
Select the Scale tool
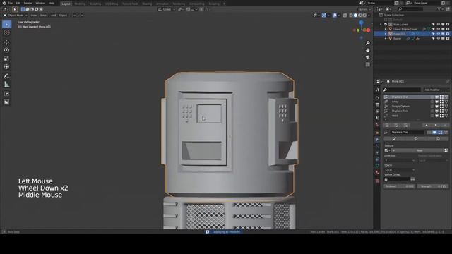[6, 59]
